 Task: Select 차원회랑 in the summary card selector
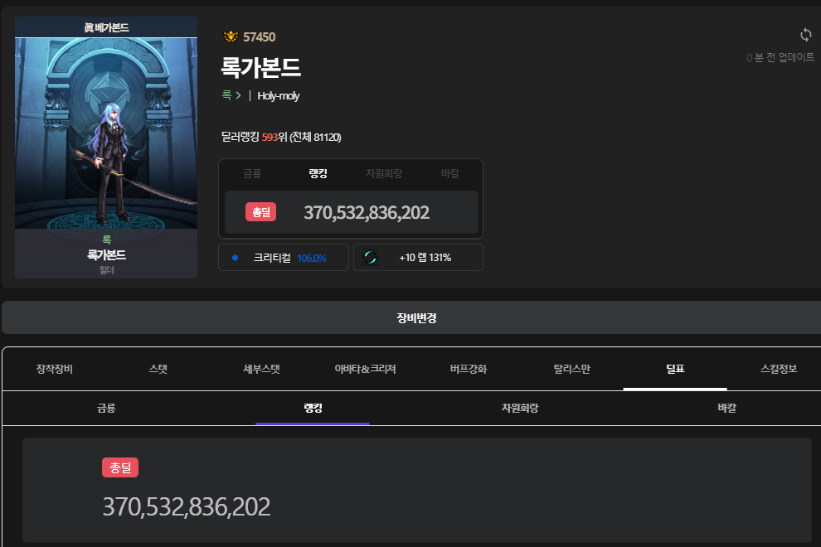(x=384, y=173)
